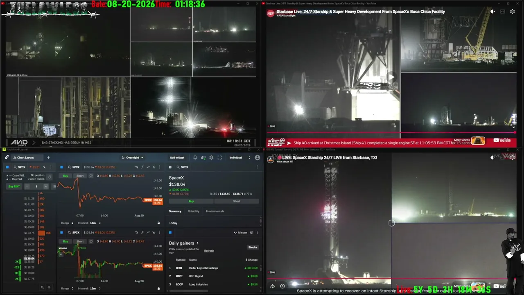Select the Volatility tab for SpaceX
524x295 pixels.
click(194, 211)
